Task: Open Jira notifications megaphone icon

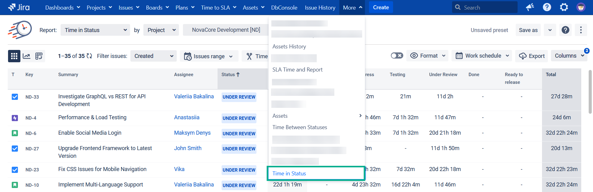Action: click(x=530, y=7)
